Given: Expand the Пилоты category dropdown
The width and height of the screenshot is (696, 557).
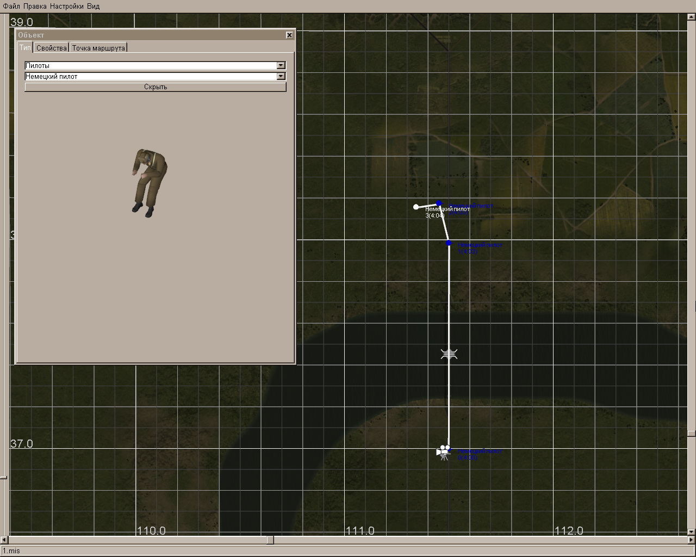Looking at the screenshot, I should tap(281, 65).
